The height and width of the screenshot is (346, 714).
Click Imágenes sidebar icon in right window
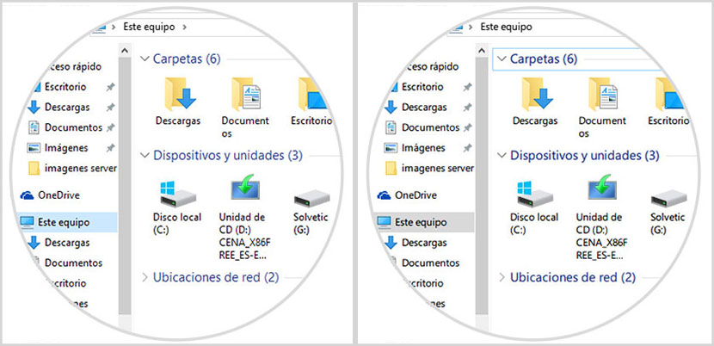coord(391,148)
